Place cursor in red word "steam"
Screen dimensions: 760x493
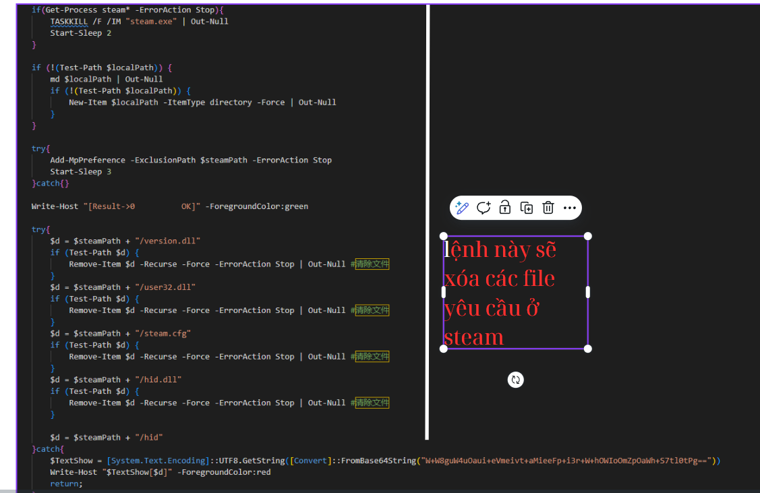click(473, 337)
